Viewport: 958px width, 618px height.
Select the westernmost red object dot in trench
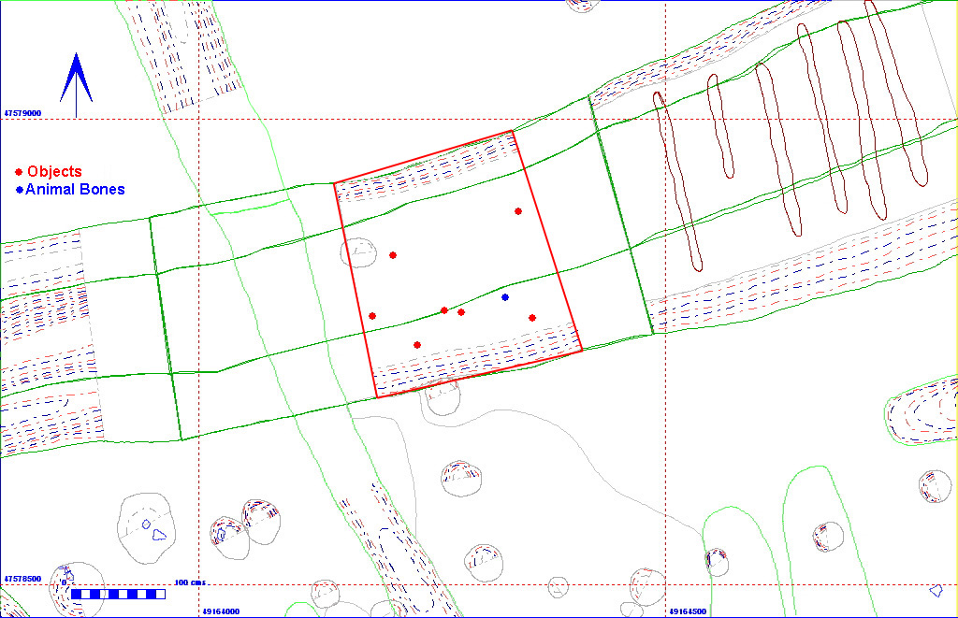(372, 316)
